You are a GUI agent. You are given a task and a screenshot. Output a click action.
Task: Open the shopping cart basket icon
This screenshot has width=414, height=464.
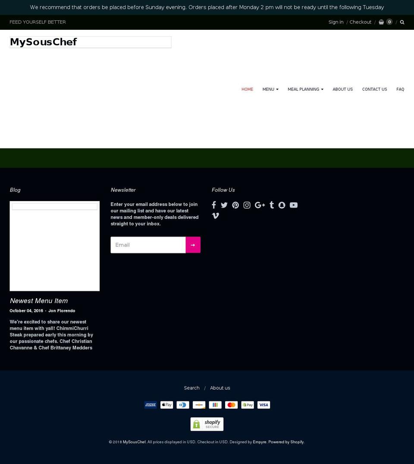coord(381,22)
